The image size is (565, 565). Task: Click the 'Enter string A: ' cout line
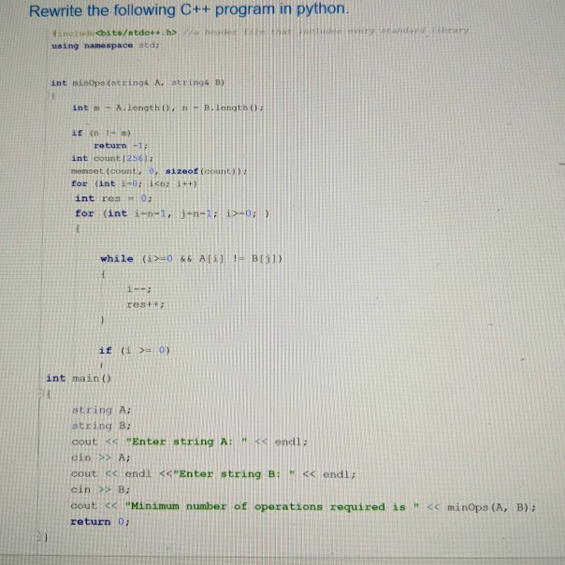pyautogui.click(x=189, y=442)
